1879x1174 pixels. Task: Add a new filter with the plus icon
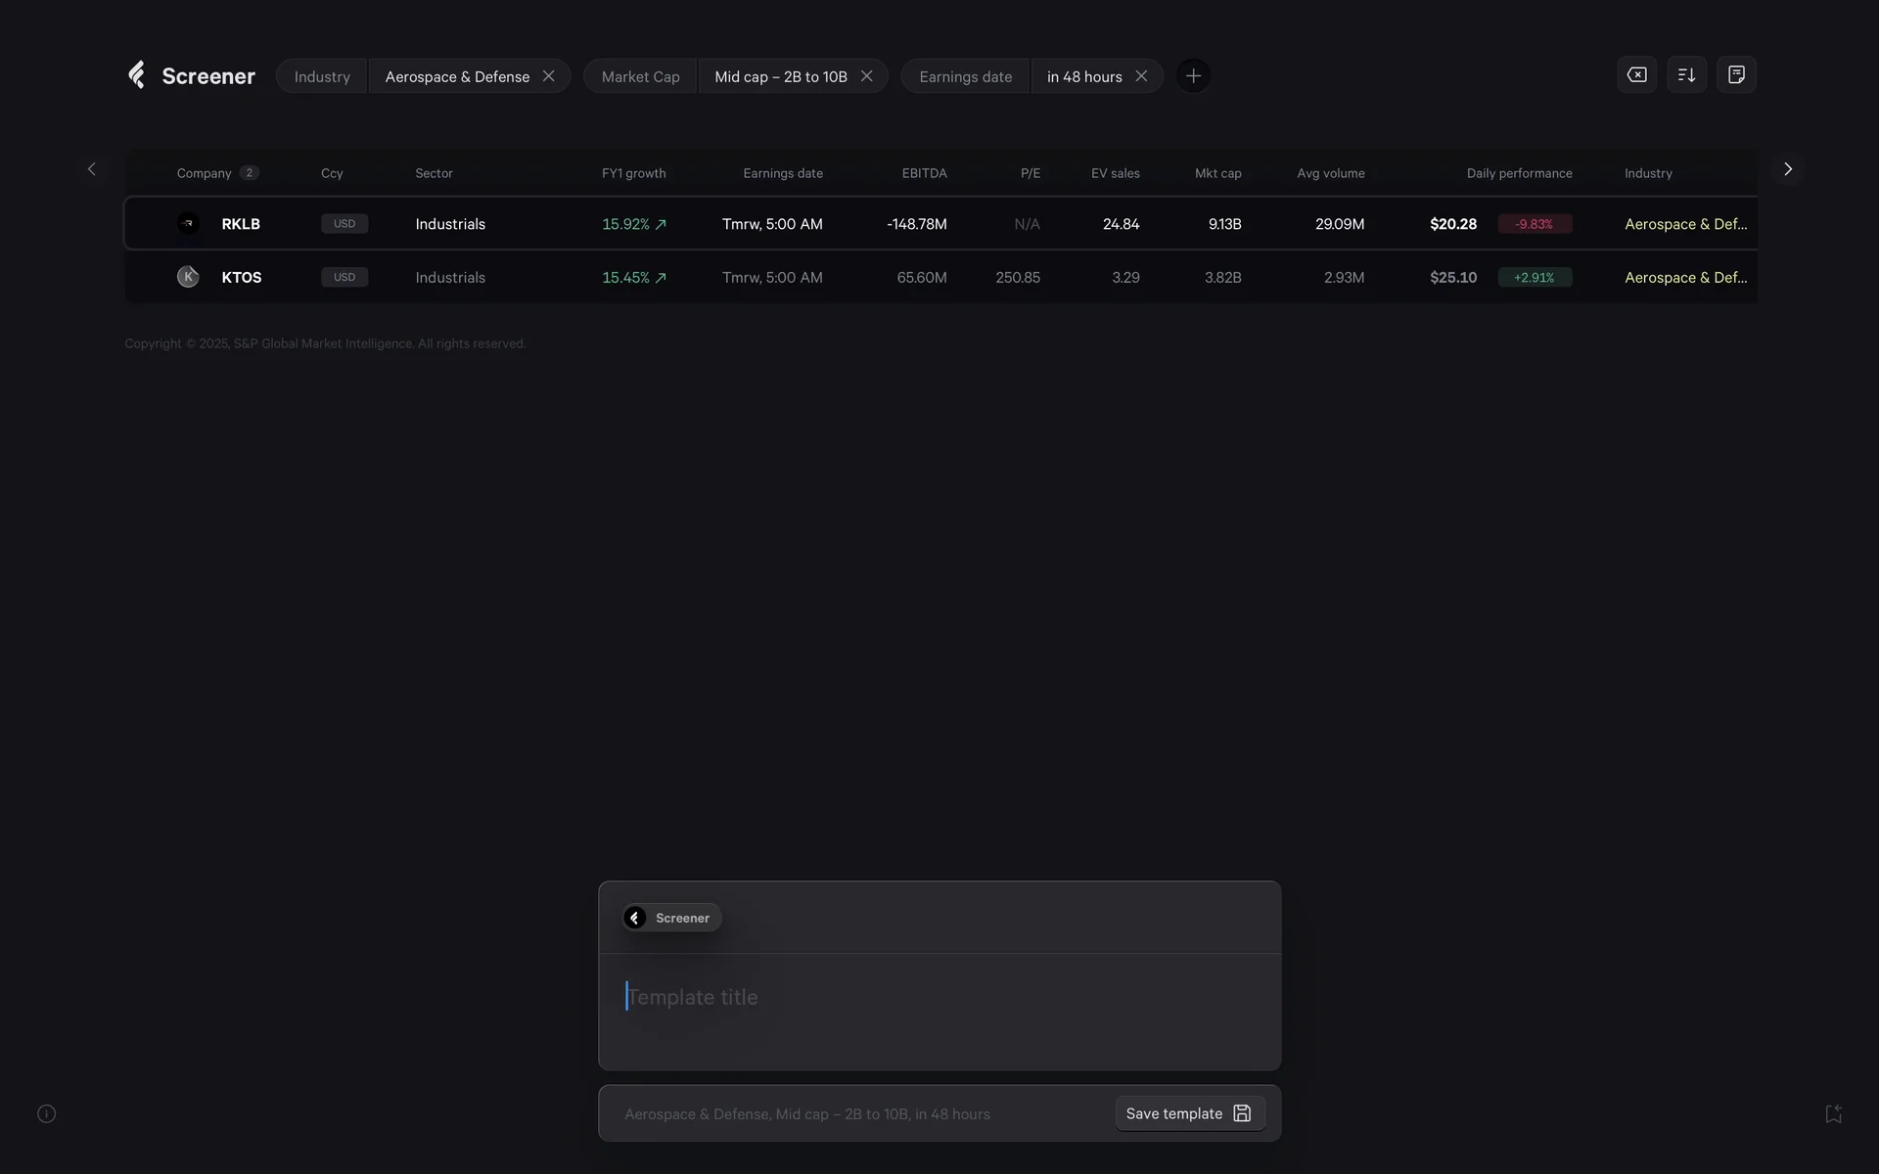[x=1193, y=75]
